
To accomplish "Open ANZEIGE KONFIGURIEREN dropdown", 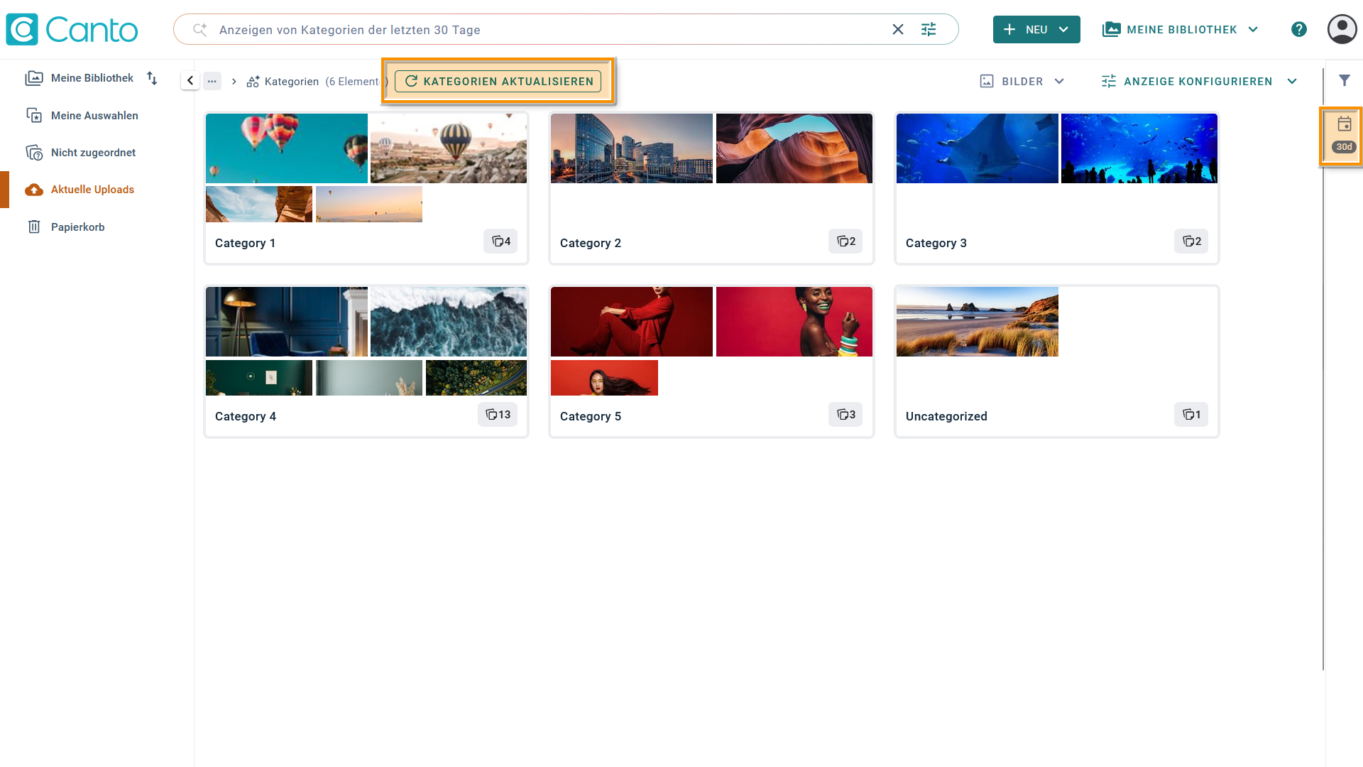I will tap(1199, 82).
